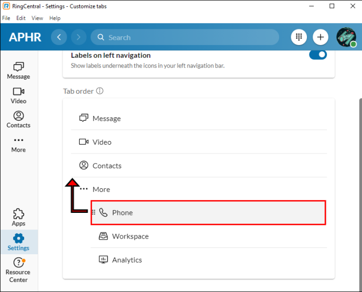Select the Analytics row in tab order

(209, 260)
